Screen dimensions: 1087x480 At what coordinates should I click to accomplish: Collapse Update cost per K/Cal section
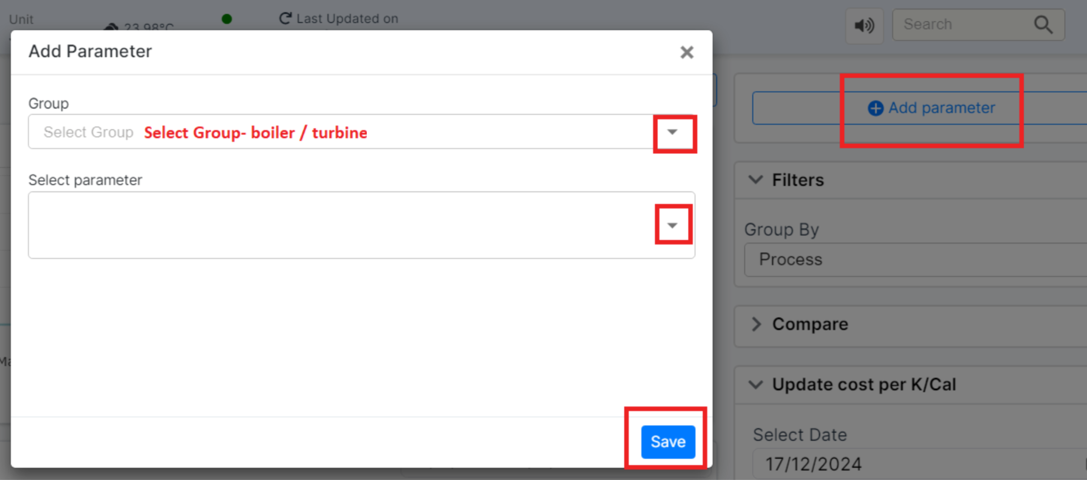pos(755,384)
